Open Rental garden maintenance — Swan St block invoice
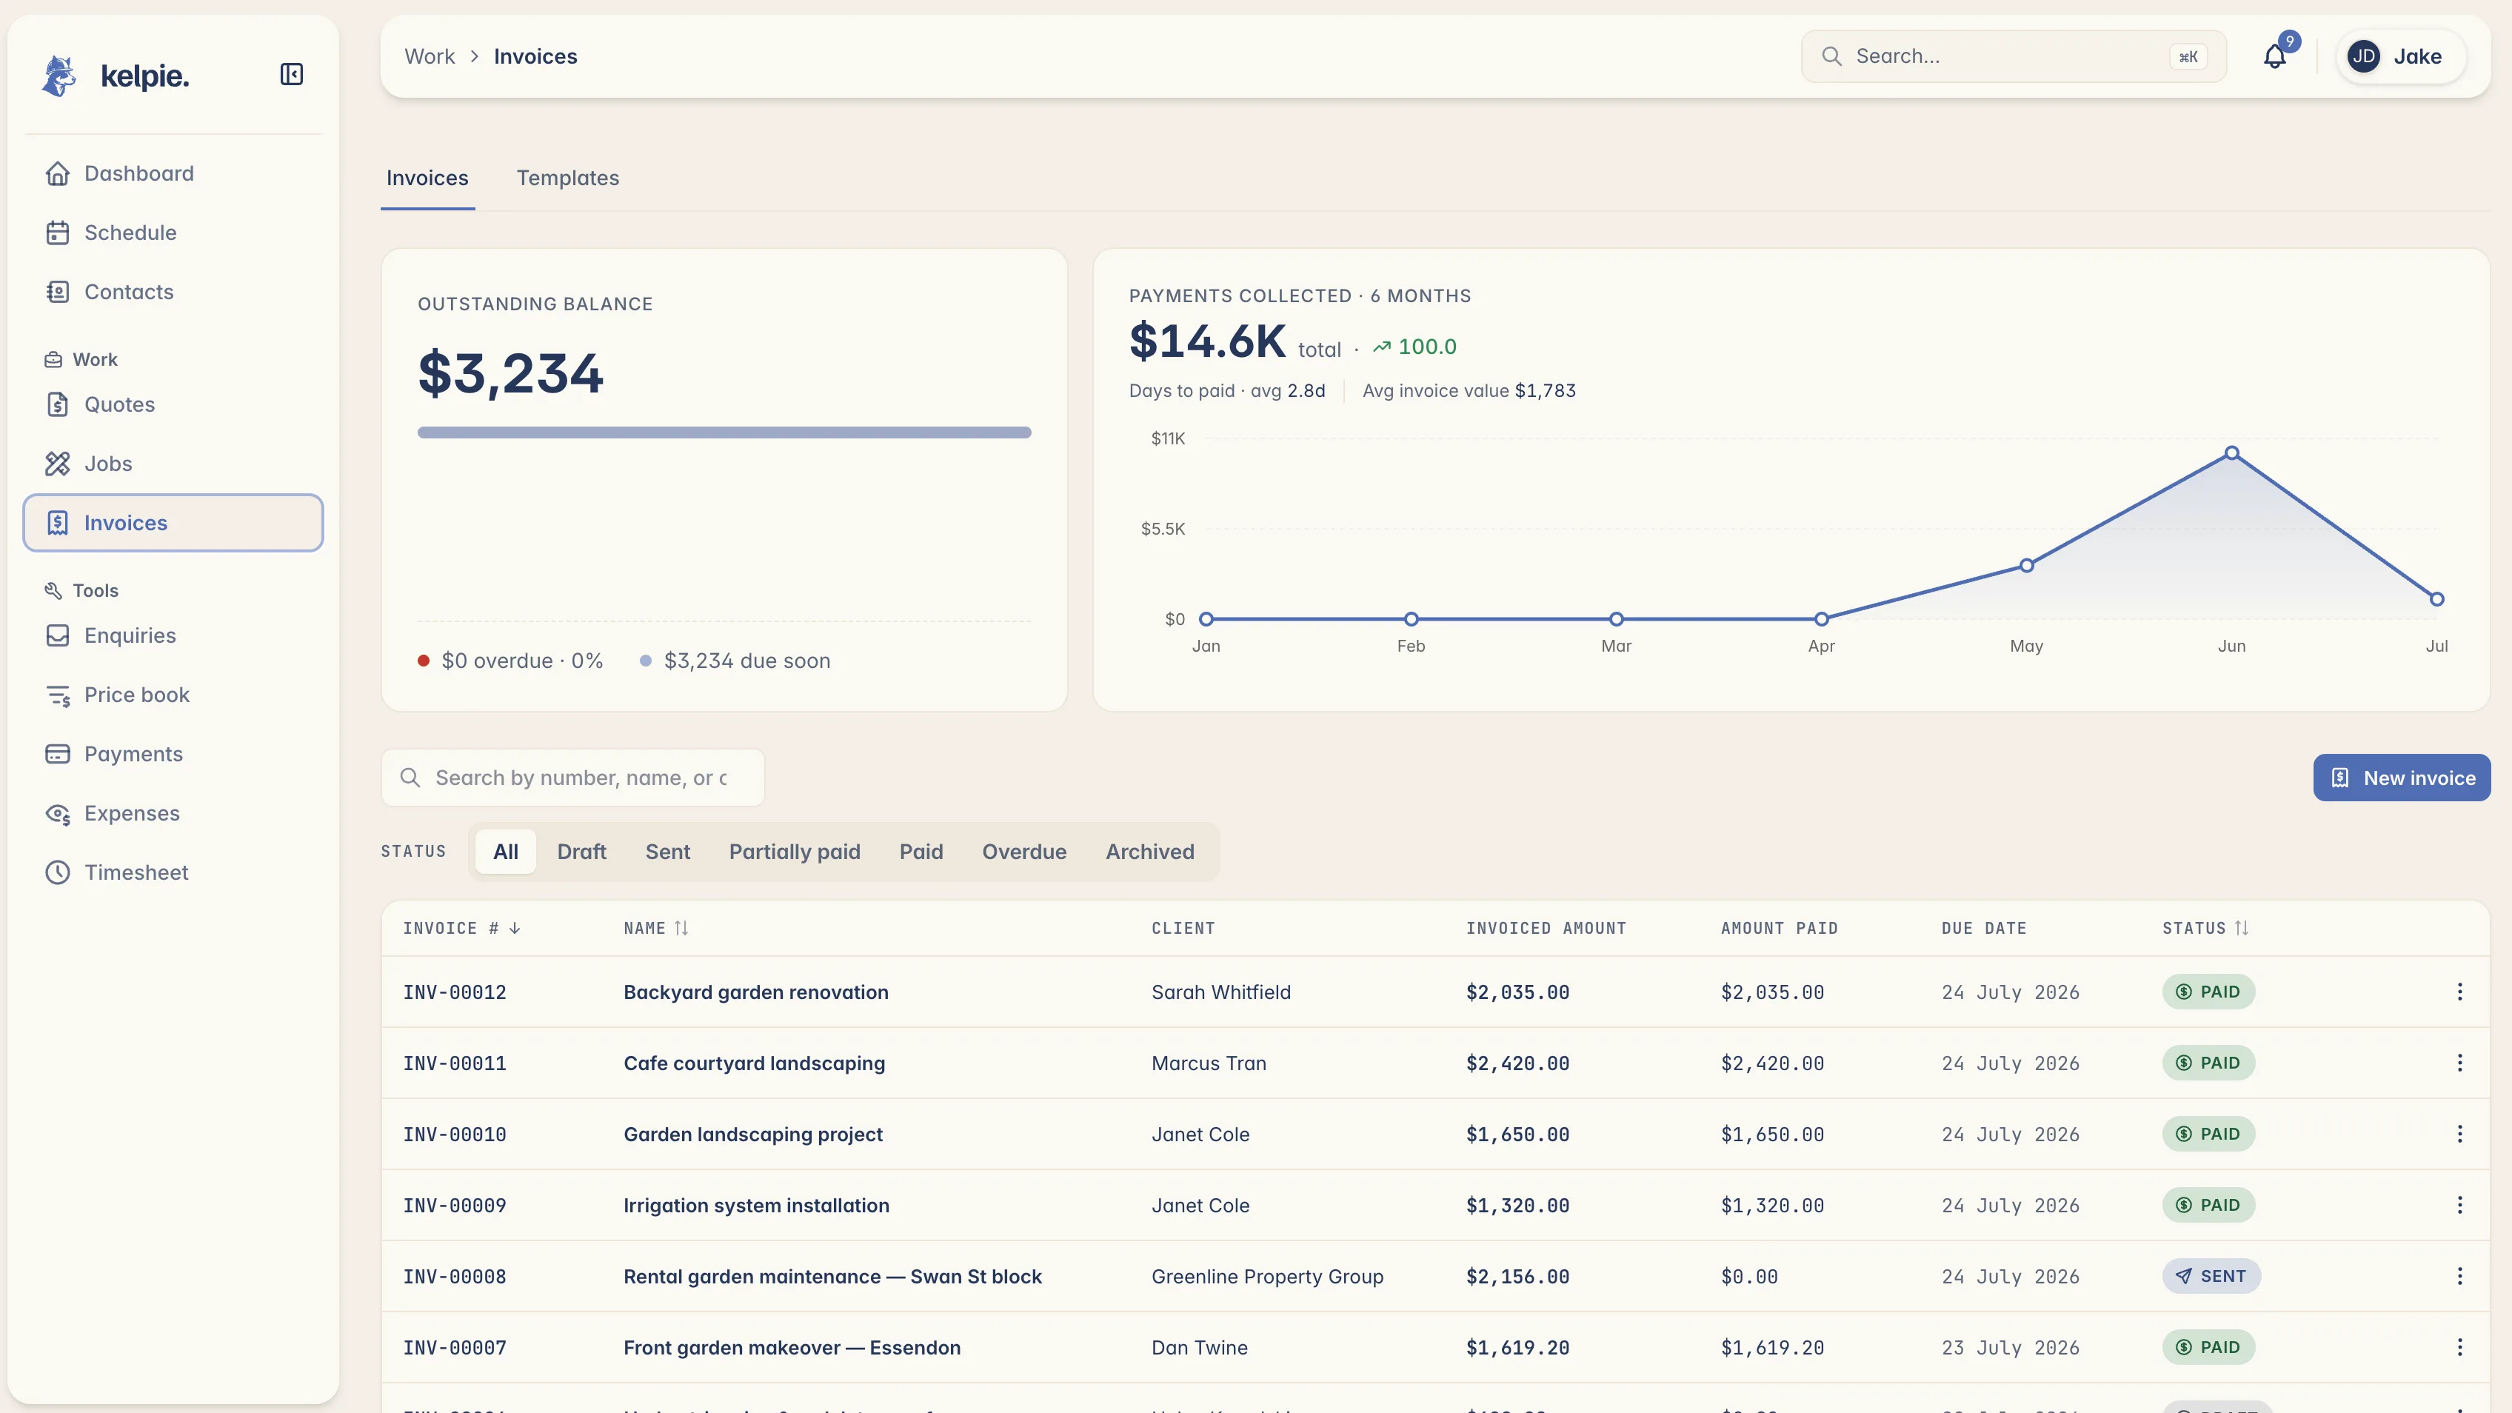Viewport: 2512px width, 1413px height. pos(833,1277)
